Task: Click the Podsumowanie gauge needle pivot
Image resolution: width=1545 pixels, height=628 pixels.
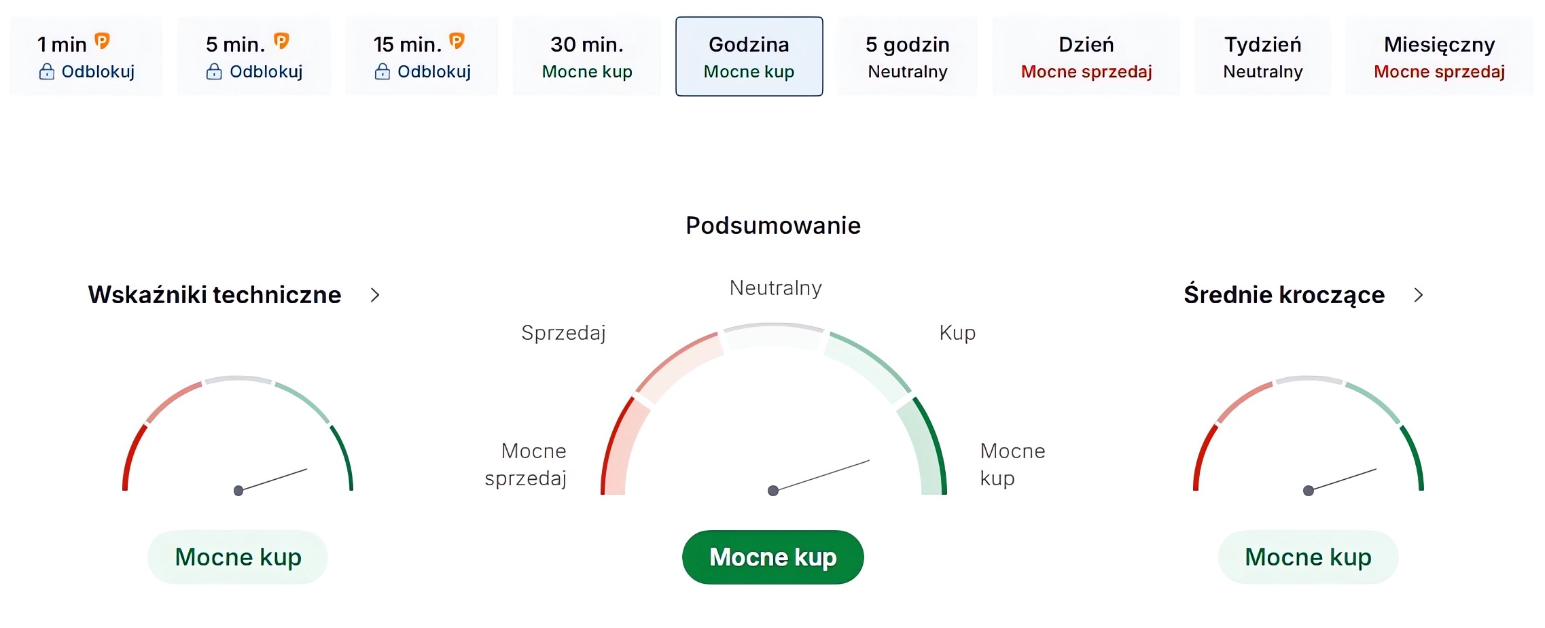Action: point(773,491)
